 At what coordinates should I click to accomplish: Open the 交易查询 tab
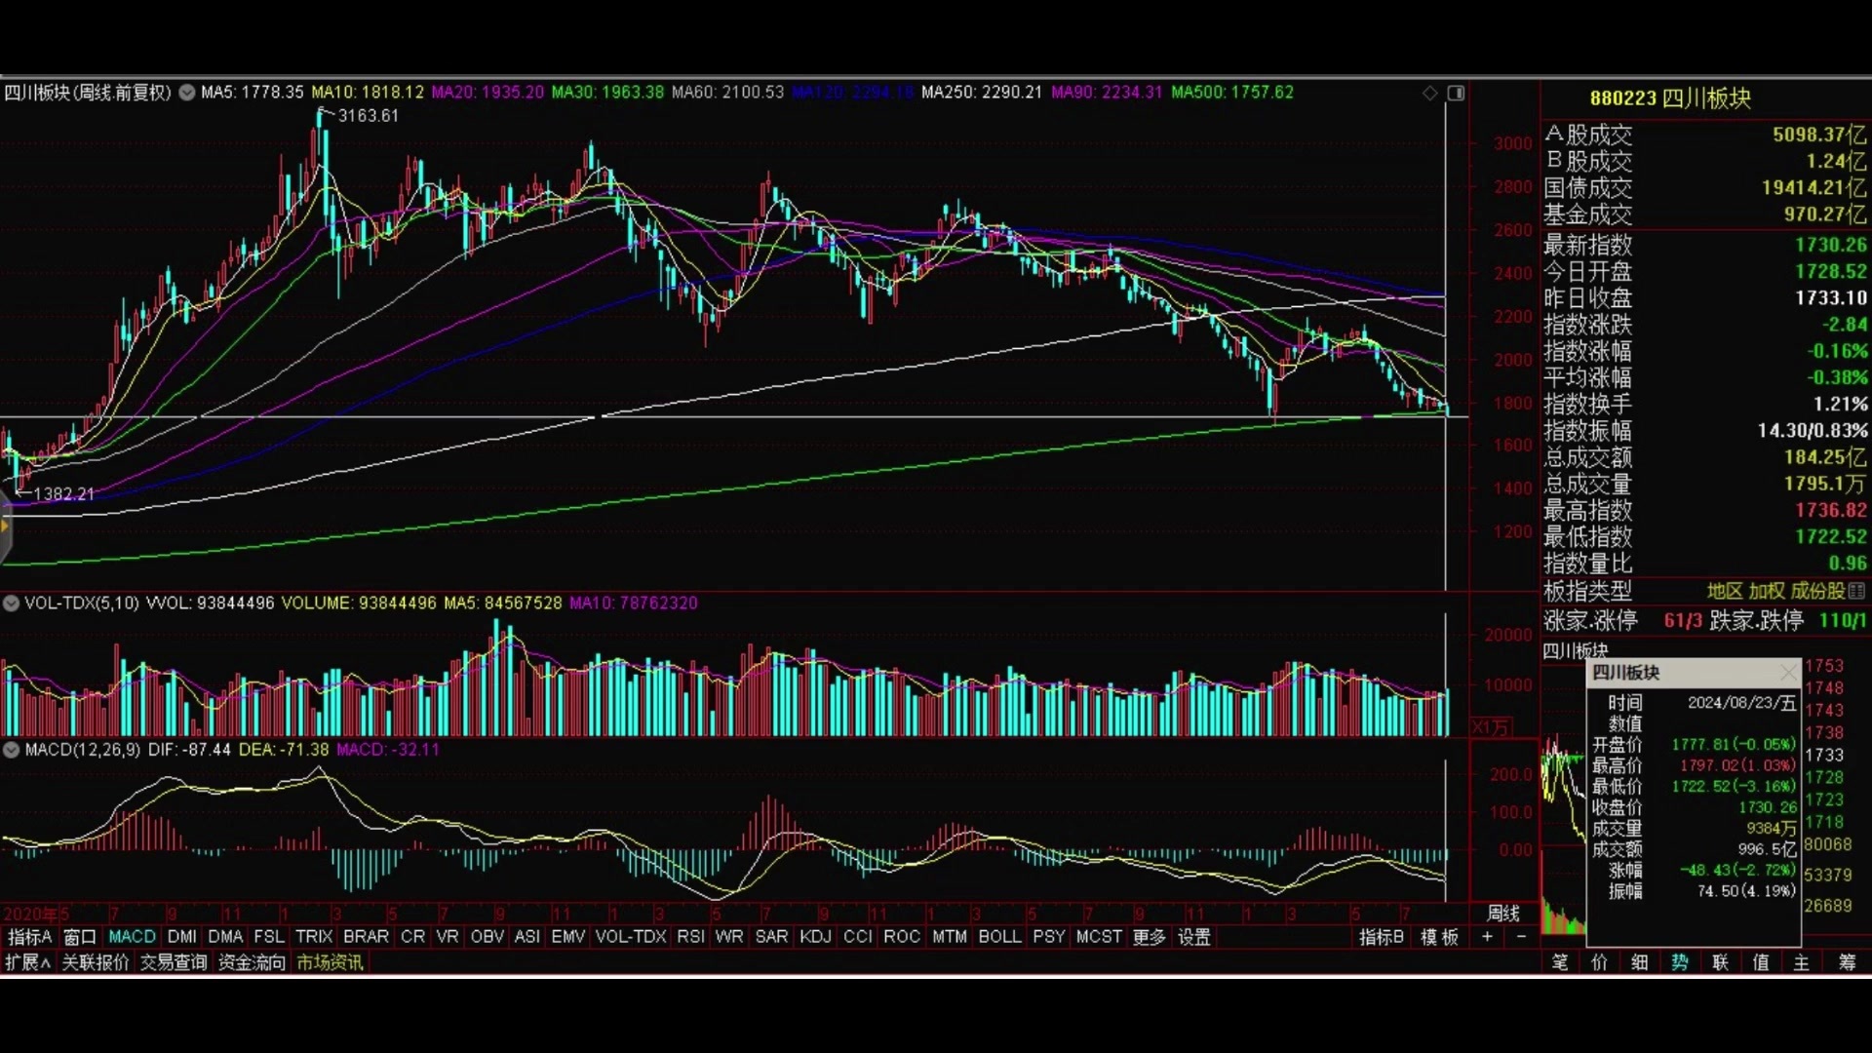[174, 962]
